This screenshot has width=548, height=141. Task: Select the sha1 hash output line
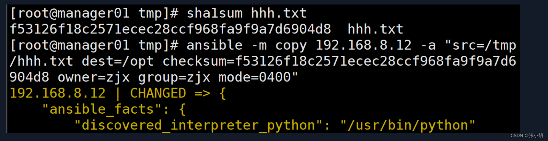206,29
